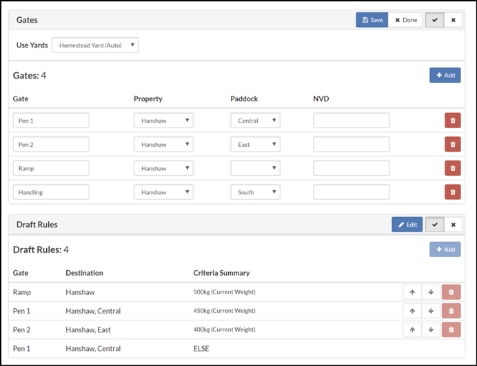Expand the empty Paddock dropdown for Ramp
477x366 pixels.
(x=255, y=168)
